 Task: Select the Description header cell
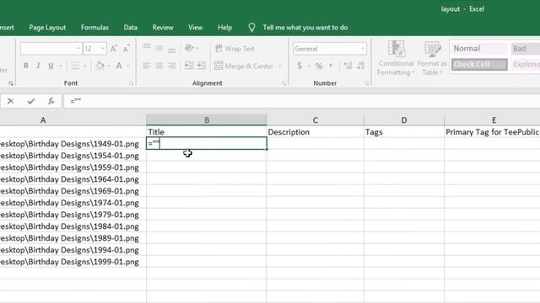(315, 132)
